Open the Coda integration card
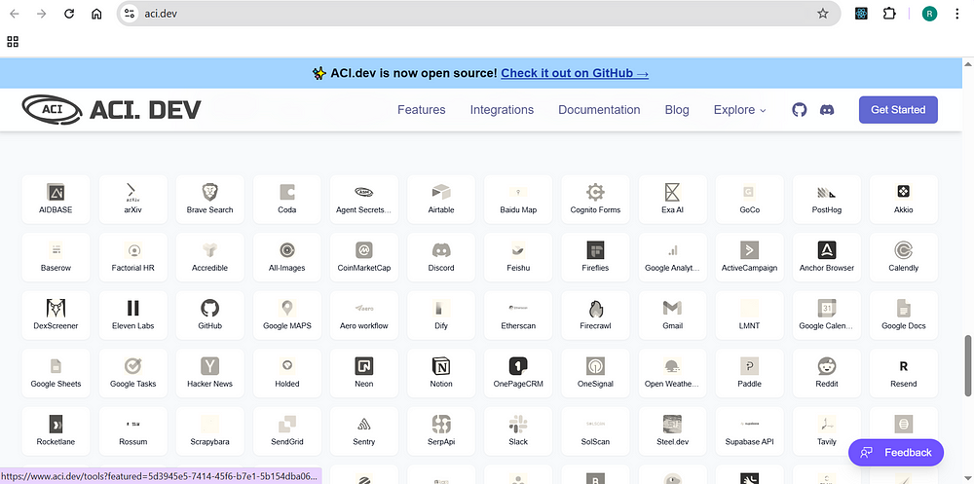Viewport: 974px width, 484px height. coord(287,199)
